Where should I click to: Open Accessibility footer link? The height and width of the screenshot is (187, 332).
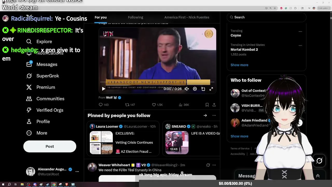click(238, 154)
